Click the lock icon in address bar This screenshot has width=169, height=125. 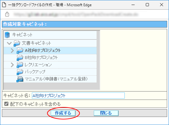[x=7, y=14]
